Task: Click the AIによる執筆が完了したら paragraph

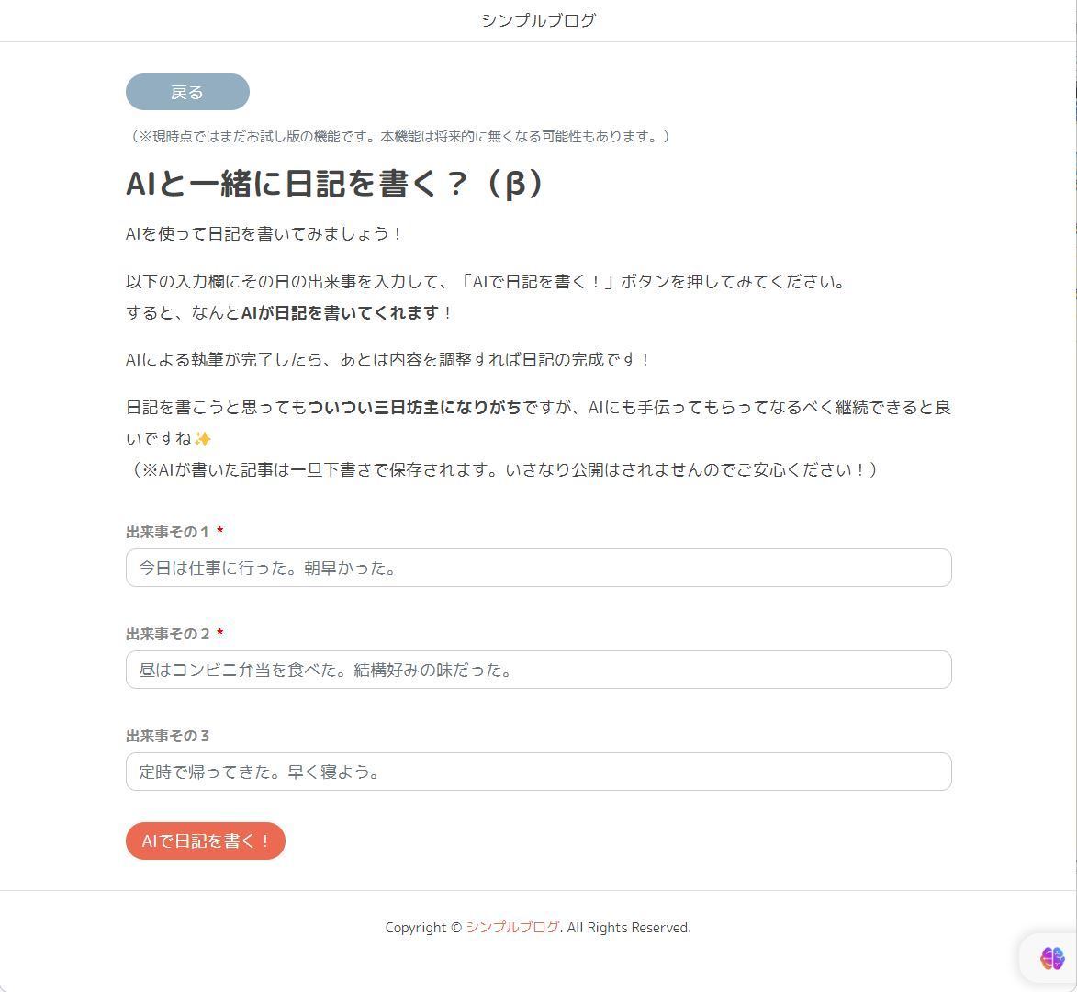Action: (388, 359)
